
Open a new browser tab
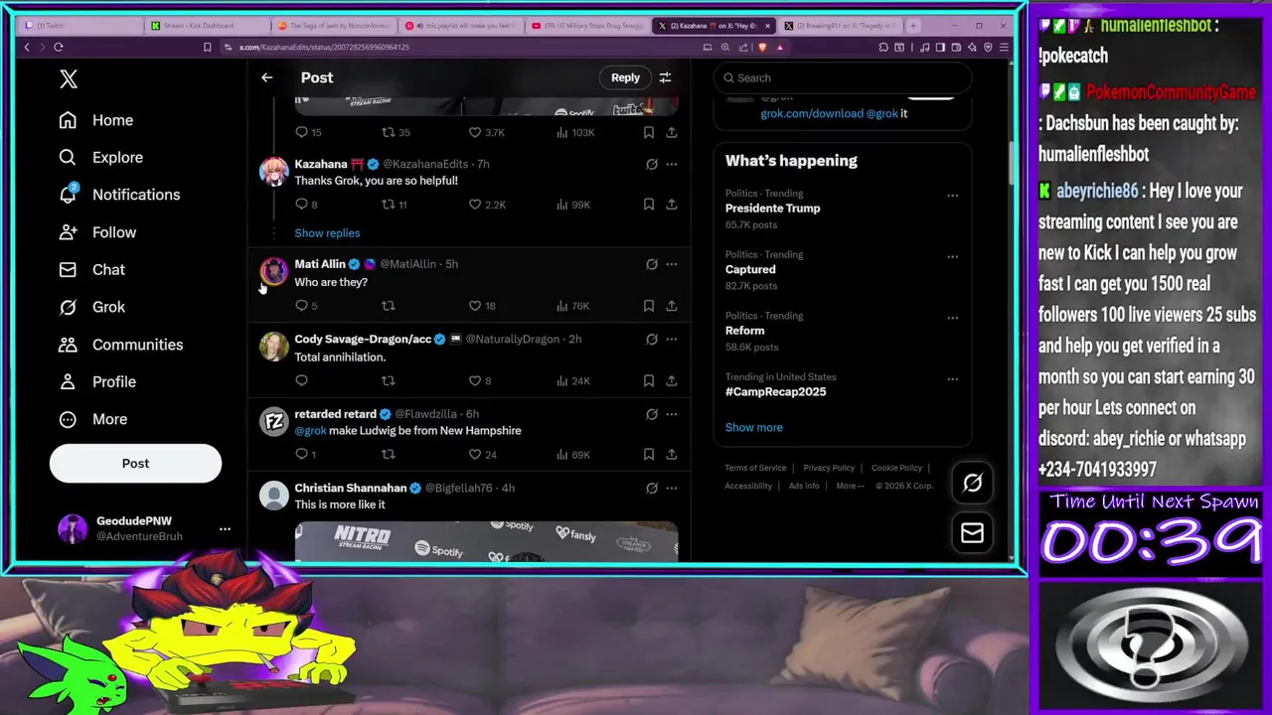(913, 26)
